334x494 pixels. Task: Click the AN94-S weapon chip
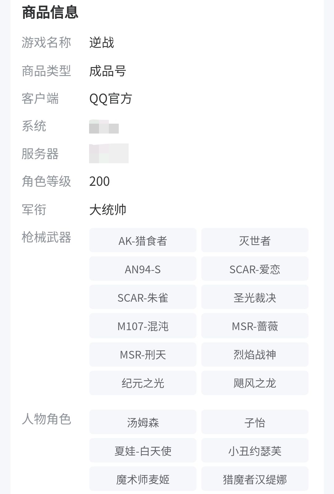[143, 269]
